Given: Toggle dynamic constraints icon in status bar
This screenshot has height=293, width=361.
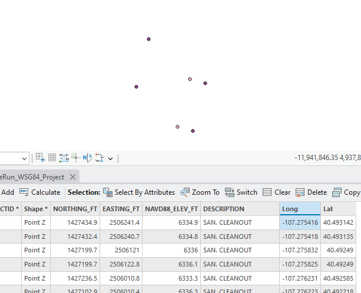Looking at the screenshot, I should tap(64, 158).
